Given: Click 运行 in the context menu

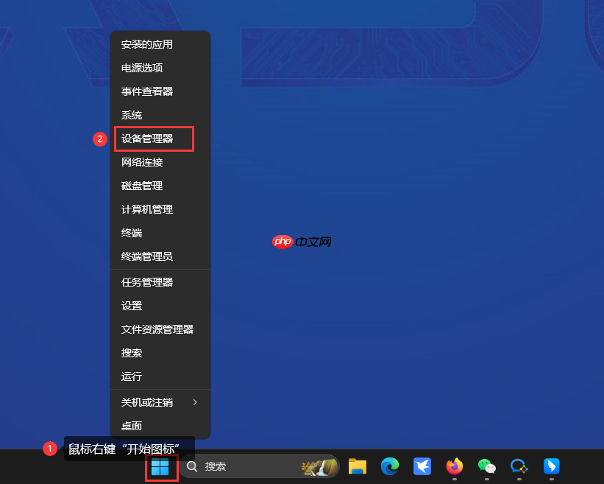Looking at the screenshot, I should click(132, 376).
